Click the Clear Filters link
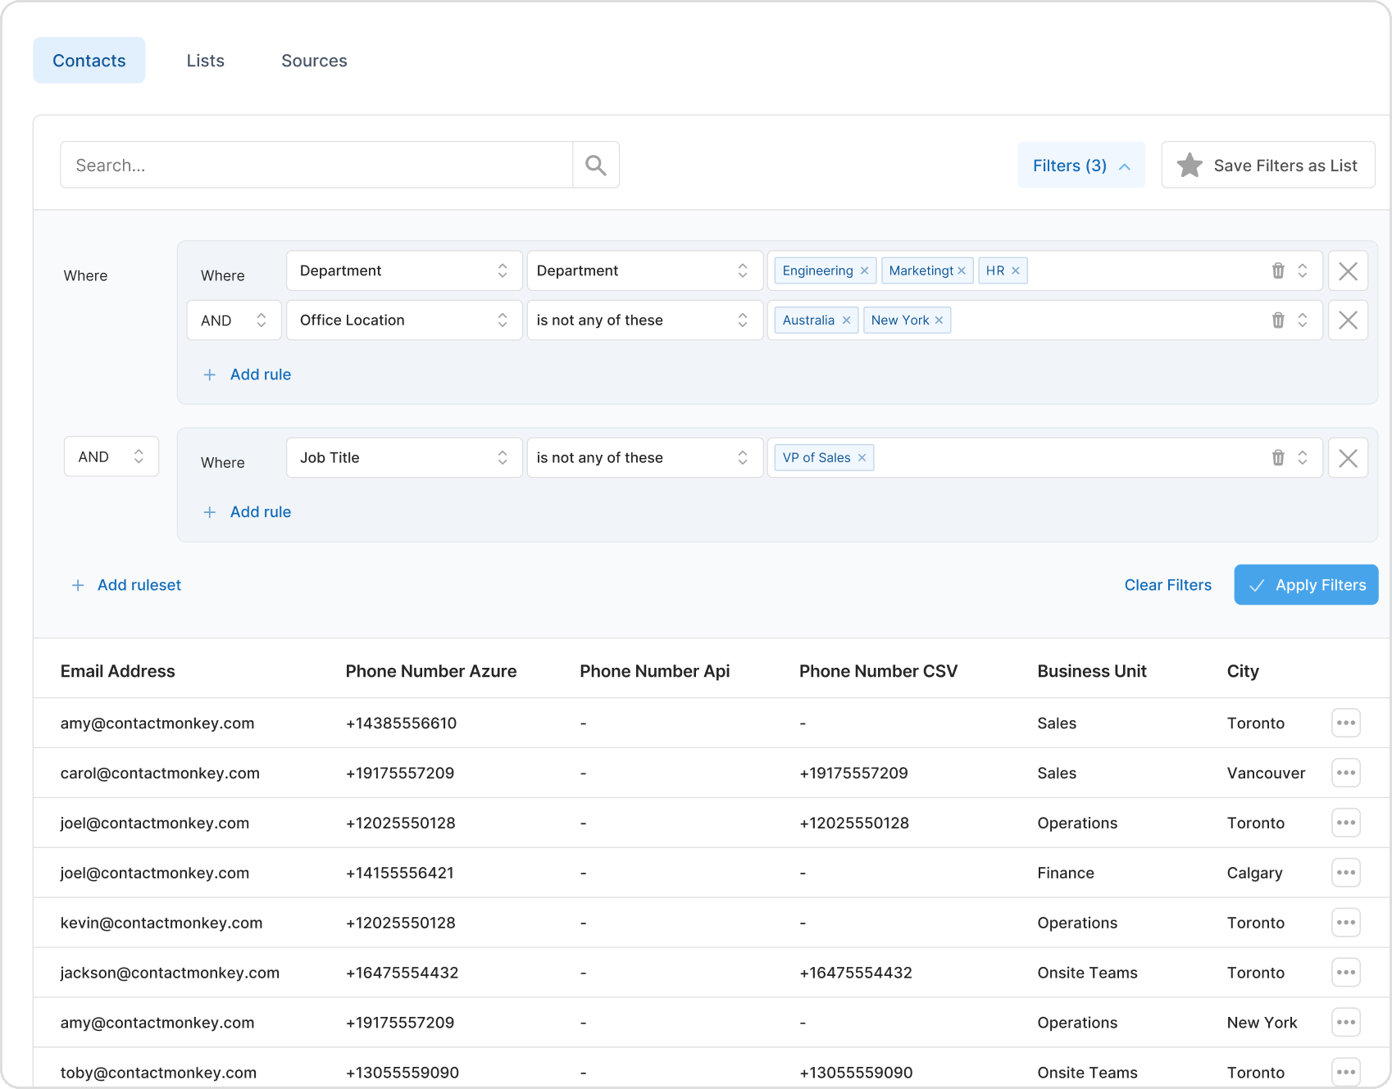Image resolution: width=1392 pixels, height=1089 pixels. [1167, 585]
